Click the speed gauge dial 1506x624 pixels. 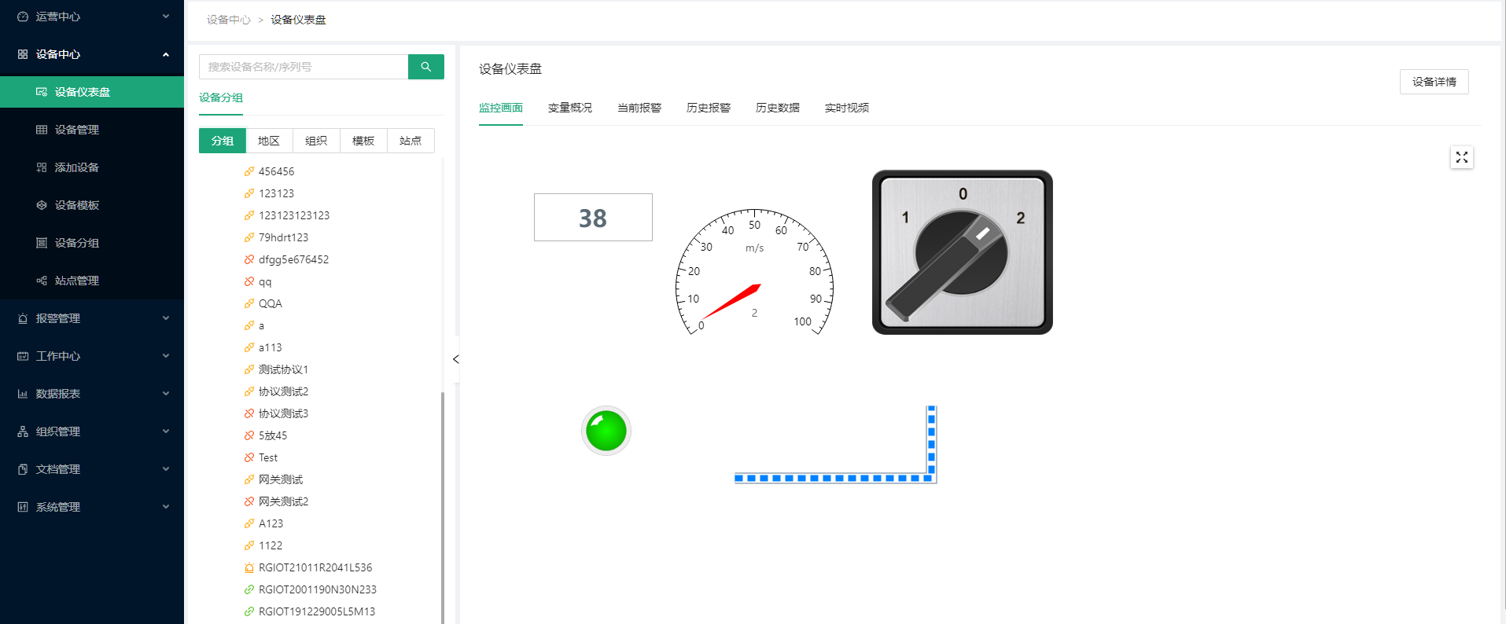coord(753,273)
